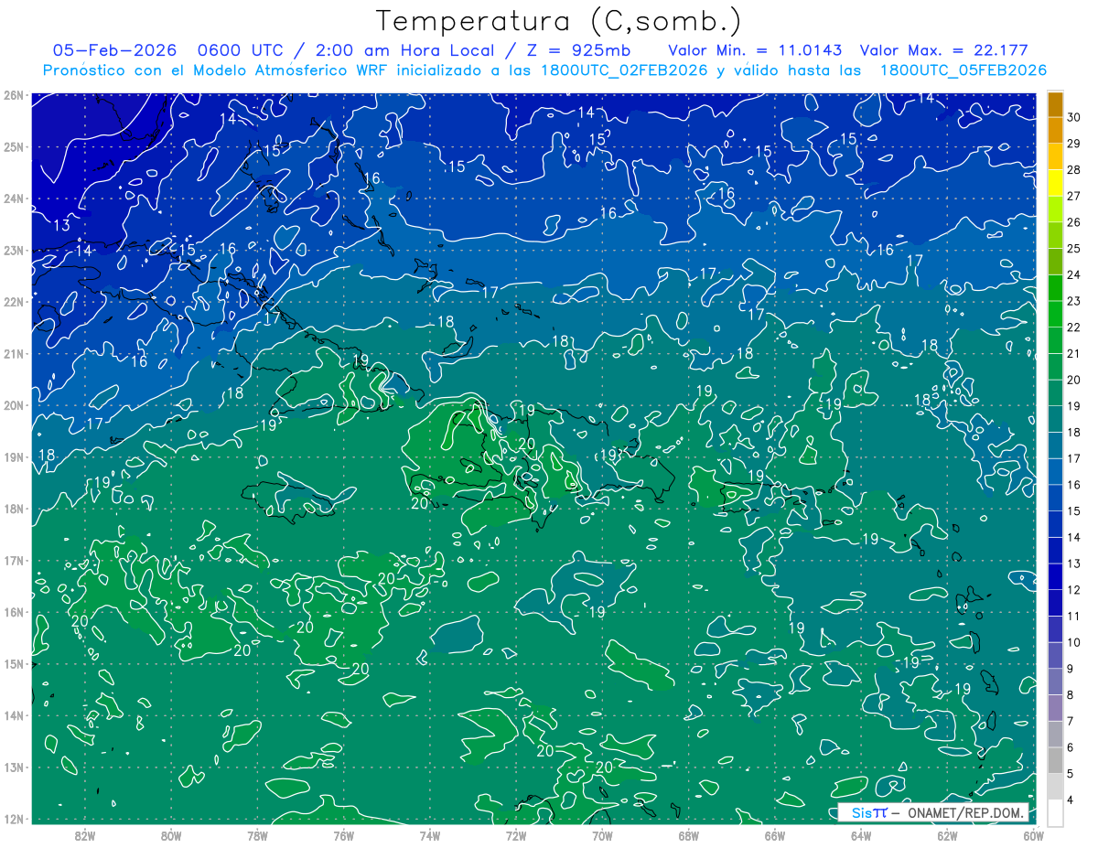Select the 62W longitude axis label

pos(947,835)
